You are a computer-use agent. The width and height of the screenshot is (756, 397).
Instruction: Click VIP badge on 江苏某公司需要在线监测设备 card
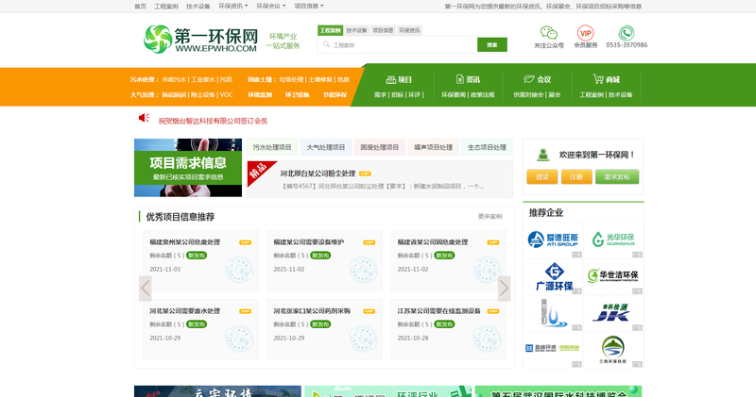coord(493,311)
